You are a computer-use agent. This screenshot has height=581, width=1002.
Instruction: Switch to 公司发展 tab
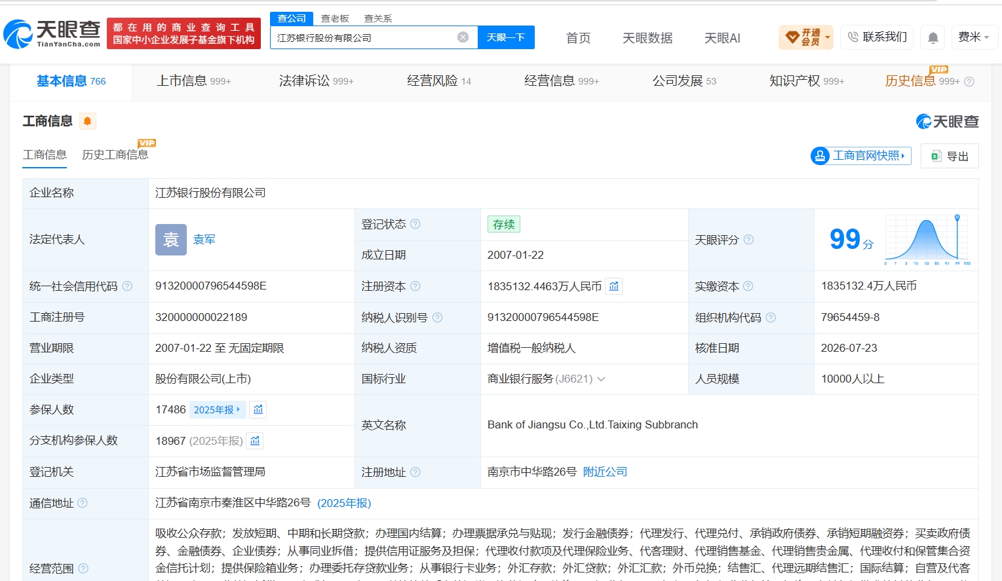tap(684, 81)
